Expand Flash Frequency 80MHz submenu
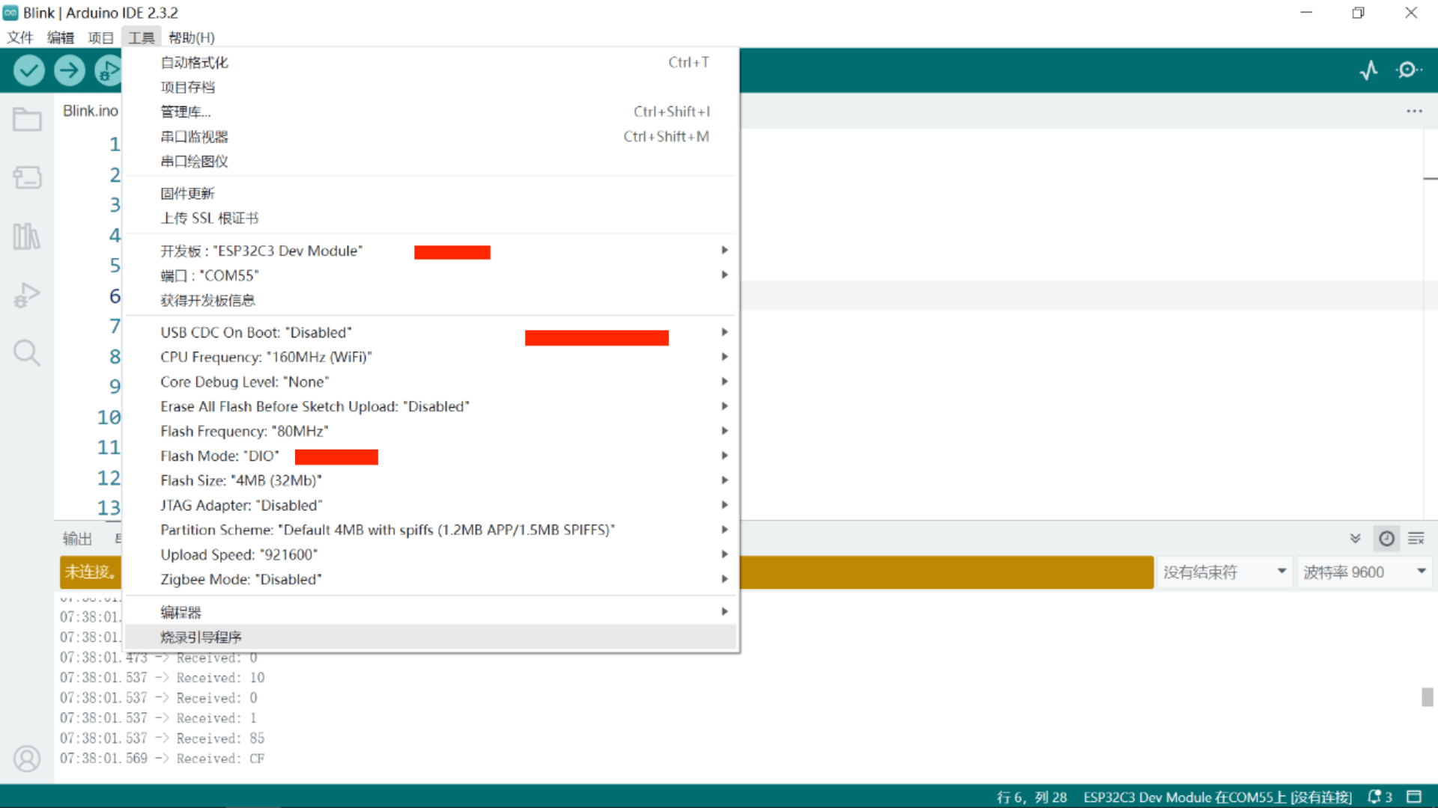This screenshot has height=808, width=1438. click(431, 431)
